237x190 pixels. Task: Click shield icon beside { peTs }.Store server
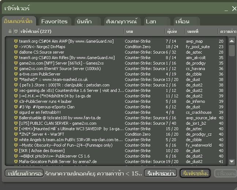pyautogui.click(x=16, y=85)
